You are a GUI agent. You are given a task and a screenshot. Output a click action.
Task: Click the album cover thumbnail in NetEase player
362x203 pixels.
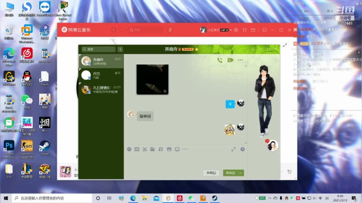pos(65,171)
